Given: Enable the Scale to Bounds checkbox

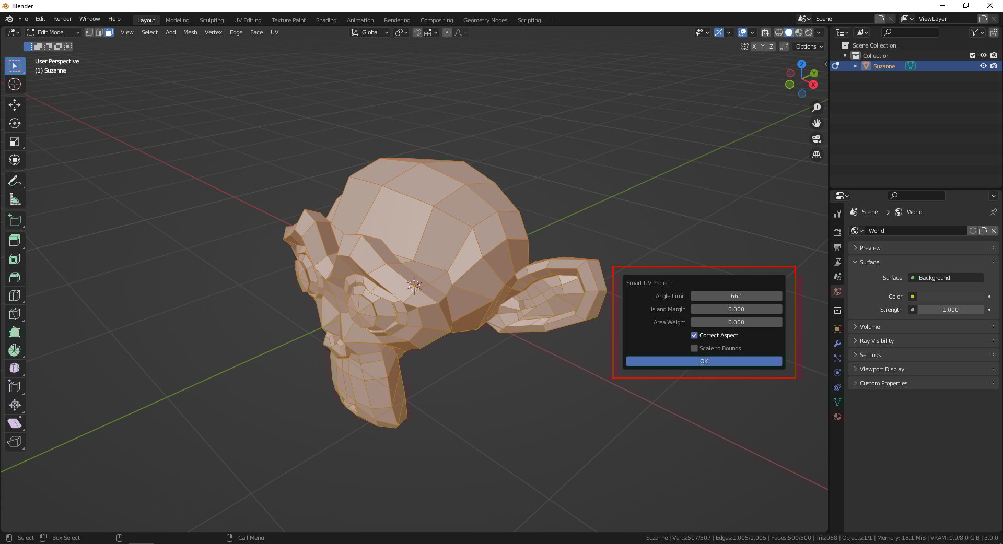Looking at the screenshot, I should 694,348.
